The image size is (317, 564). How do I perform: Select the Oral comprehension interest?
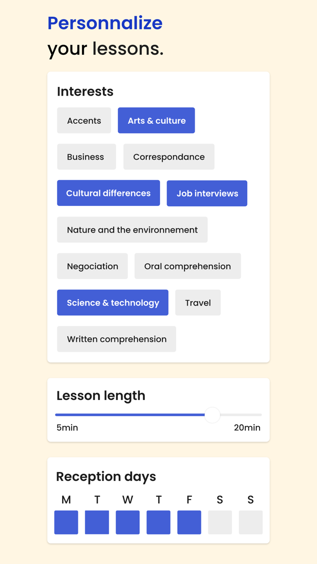tap(187, 266)
